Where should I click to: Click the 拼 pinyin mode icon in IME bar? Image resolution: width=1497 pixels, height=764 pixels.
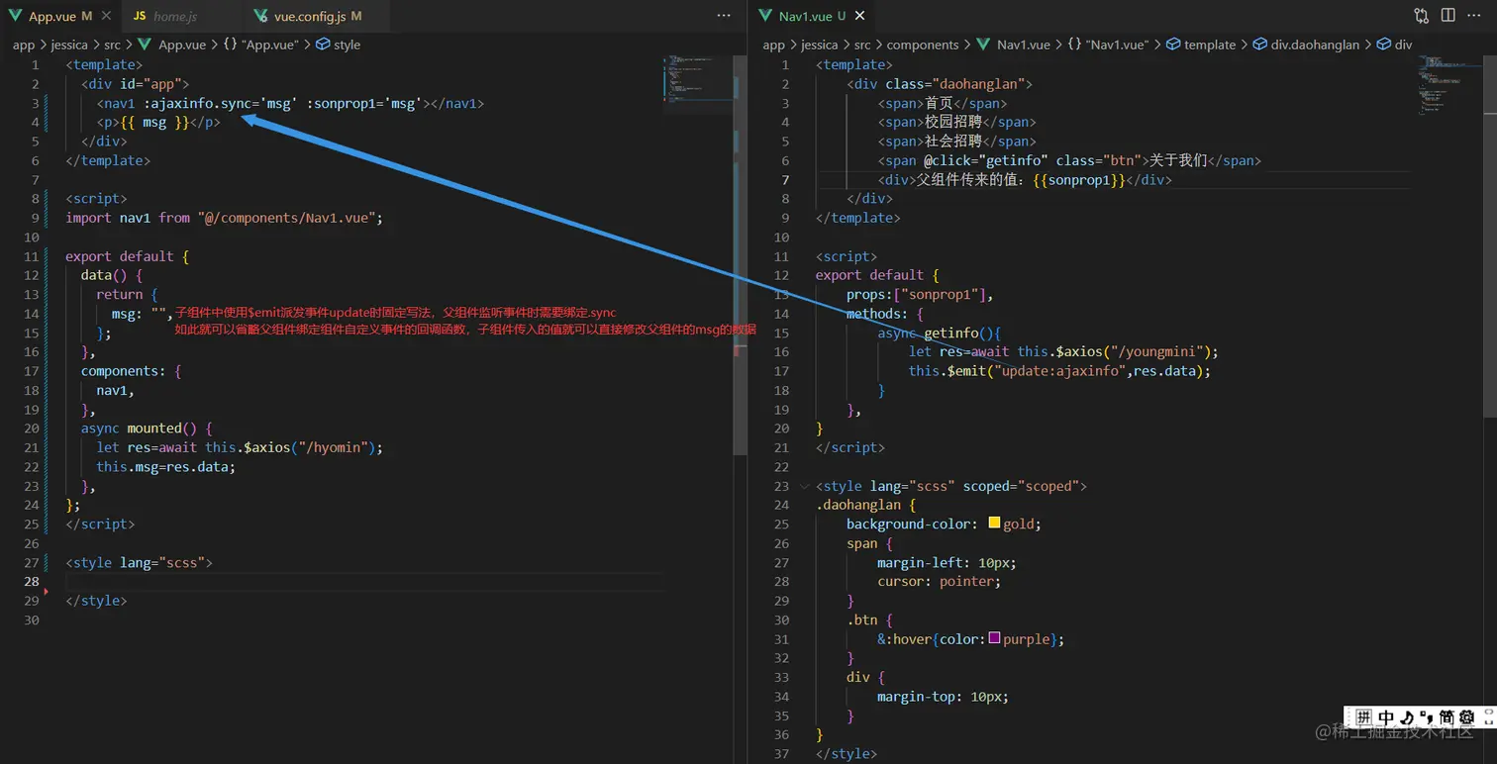coord(1363,717)
